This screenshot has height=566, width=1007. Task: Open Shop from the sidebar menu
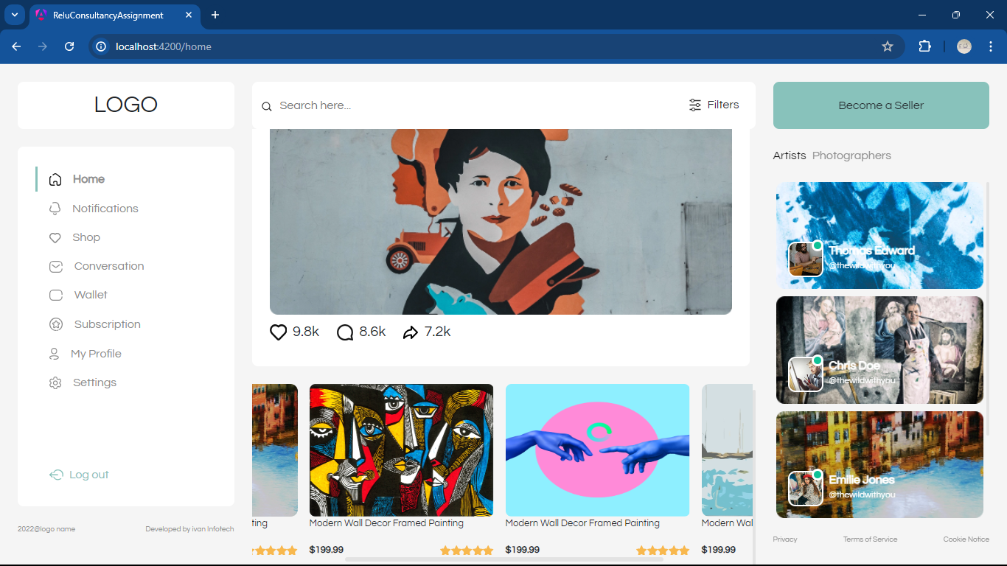tap(86, 237)
